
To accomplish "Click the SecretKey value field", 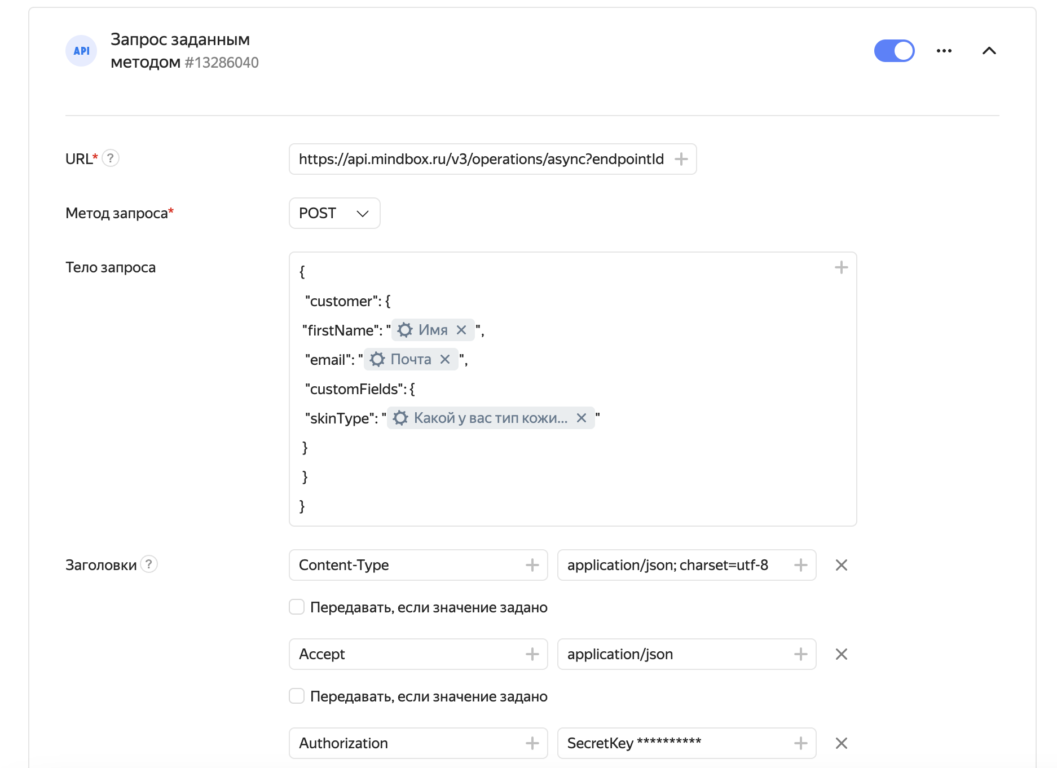I will point(686,743).
